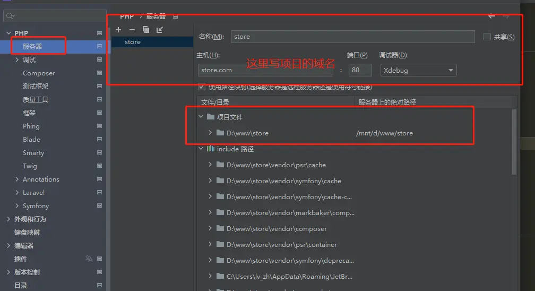The image size is (535, 291).
Task: Expand the 调试 settings node
Action: 17,59
